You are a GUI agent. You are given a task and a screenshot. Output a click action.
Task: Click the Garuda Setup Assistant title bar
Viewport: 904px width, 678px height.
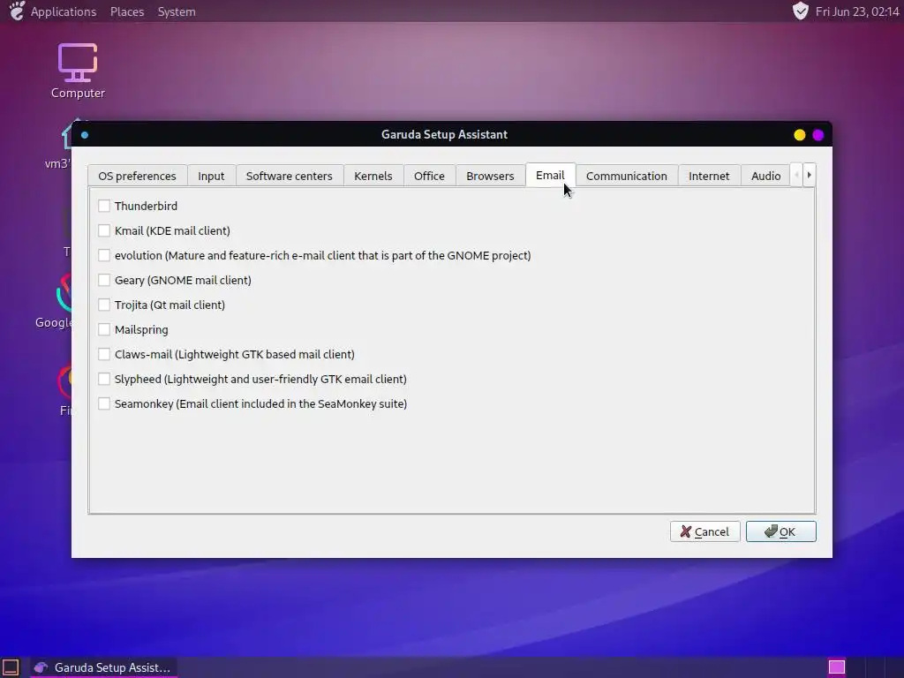444,134
